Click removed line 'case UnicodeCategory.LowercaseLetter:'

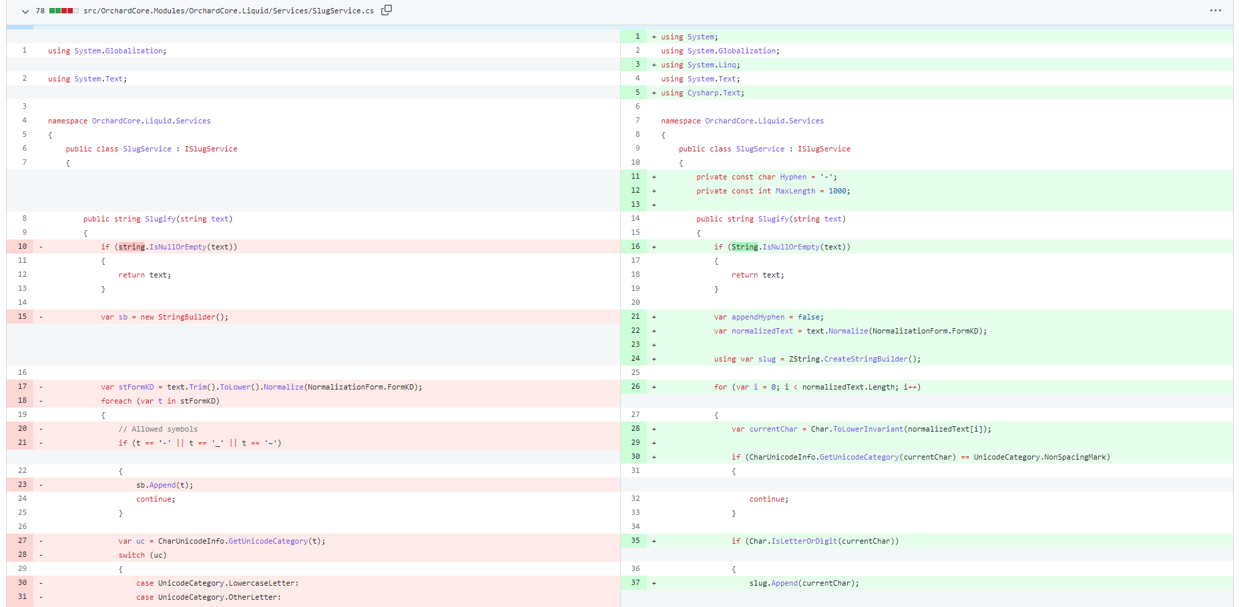[x=218, y=583]
